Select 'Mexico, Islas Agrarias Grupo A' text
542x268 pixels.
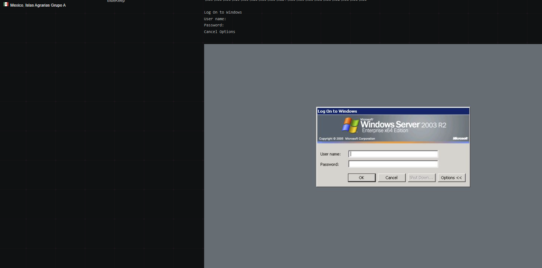(x=38, y=5)
